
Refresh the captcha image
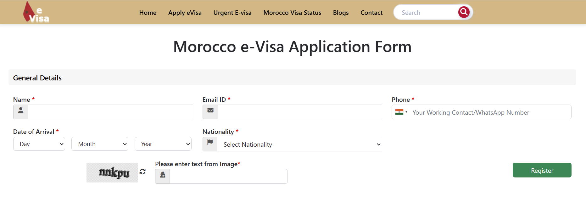(142, 171)
